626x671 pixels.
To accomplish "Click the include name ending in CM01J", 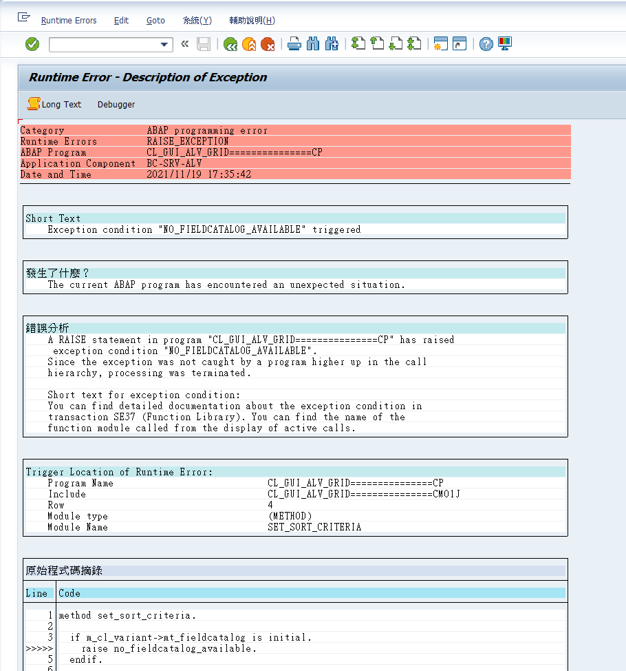I will (x=364, y=494).
